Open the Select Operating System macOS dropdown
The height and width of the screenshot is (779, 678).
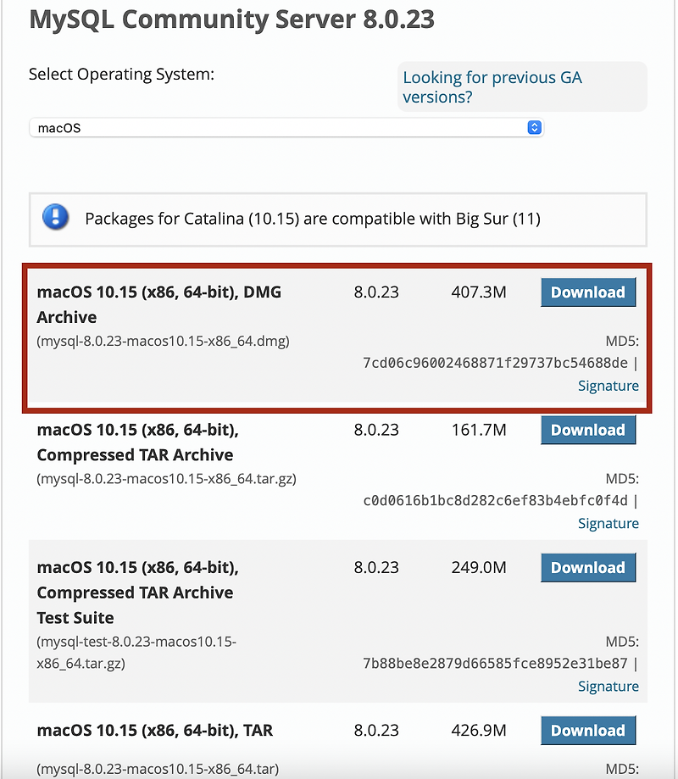(286, 128)
